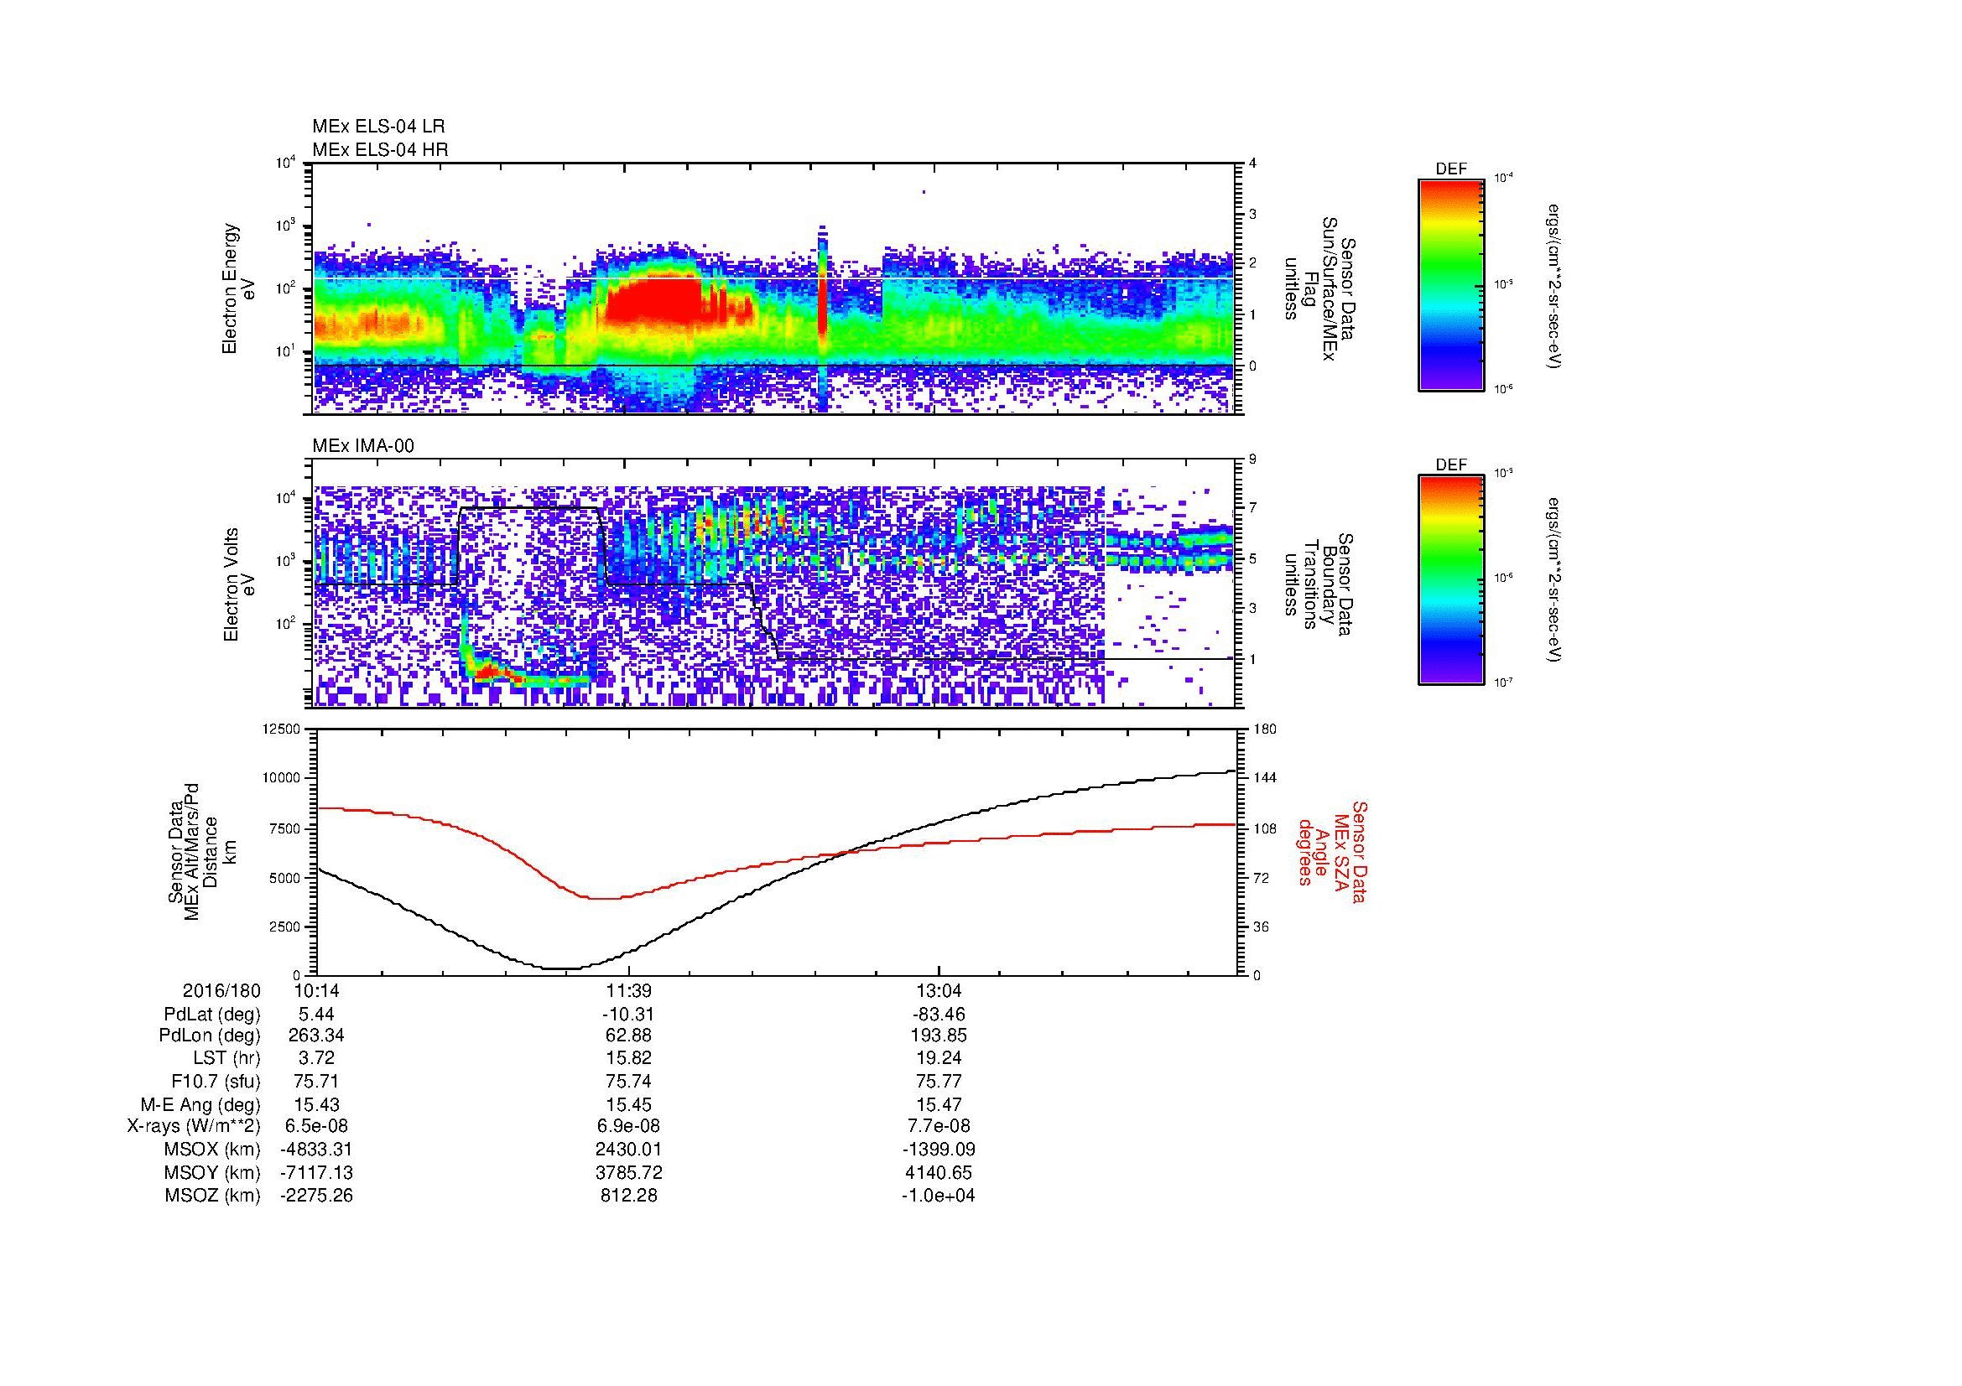Click PdLon value 62.88
This screenshot has width=1962, height=1386.
coord(629,1036)
